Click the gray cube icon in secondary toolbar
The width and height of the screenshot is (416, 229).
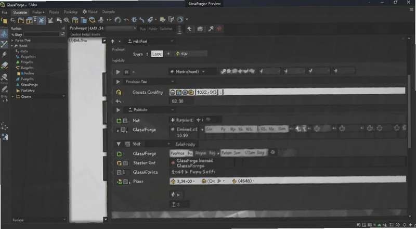[x=200, y=29]
